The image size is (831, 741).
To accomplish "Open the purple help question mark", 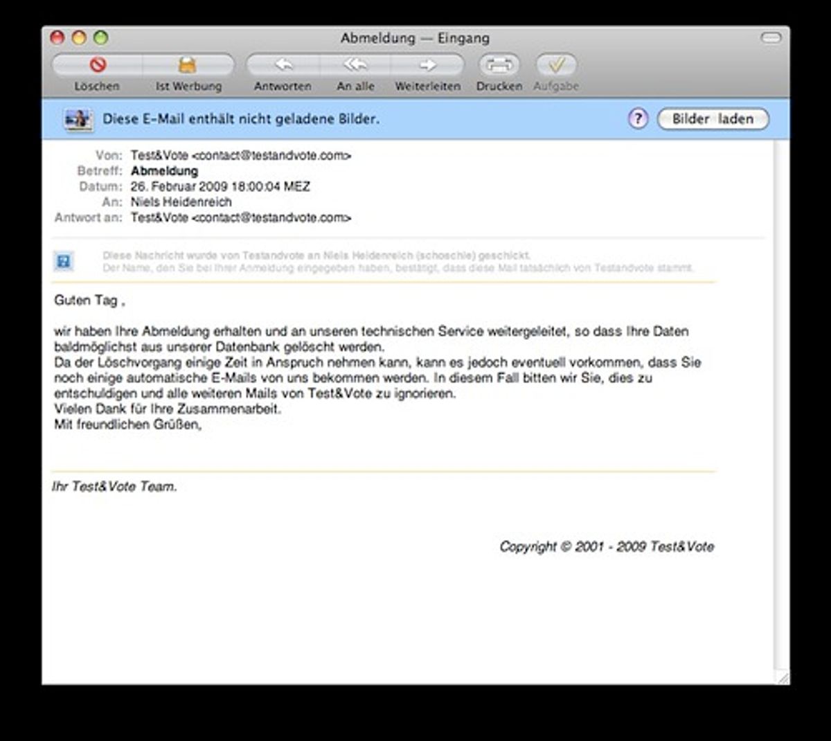I will (x=638, y=119).
